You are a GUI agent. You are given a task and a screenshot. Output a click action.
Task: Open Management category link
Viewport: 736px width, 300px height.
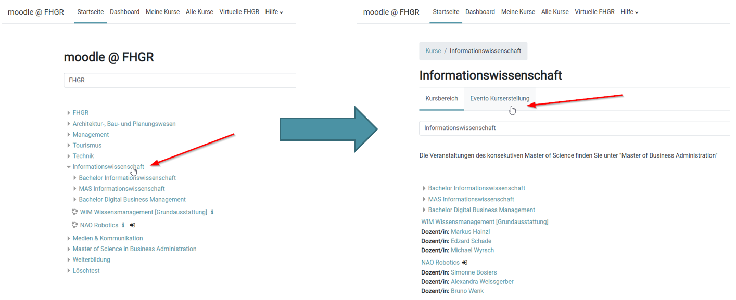tap(91, 135)
